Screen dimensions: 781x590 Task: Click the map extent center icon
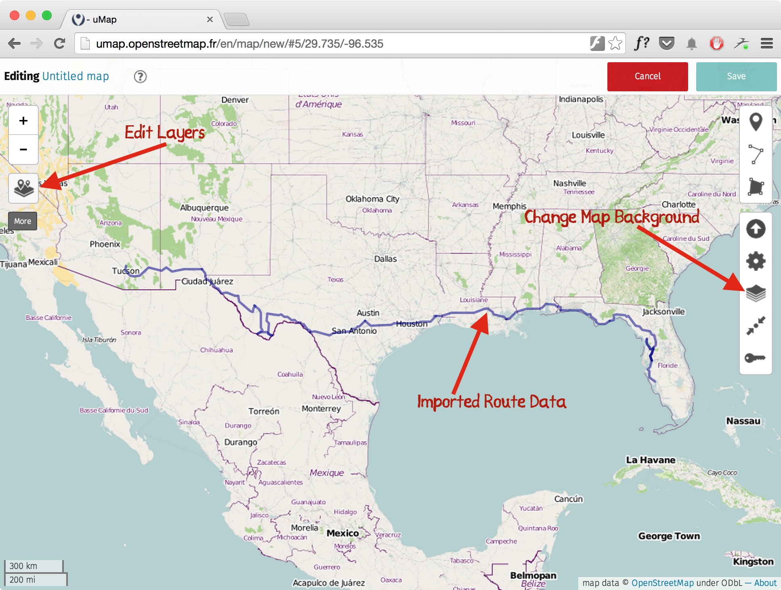[x=756, y=326]
